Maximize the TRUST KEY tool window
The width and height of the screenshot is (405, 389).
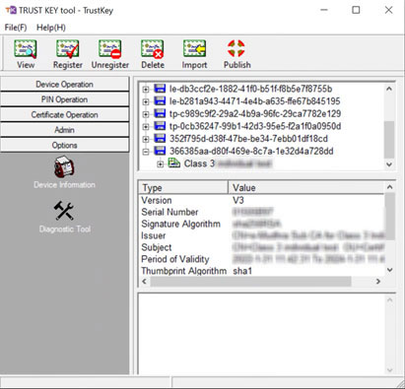(x=356, y=10)
